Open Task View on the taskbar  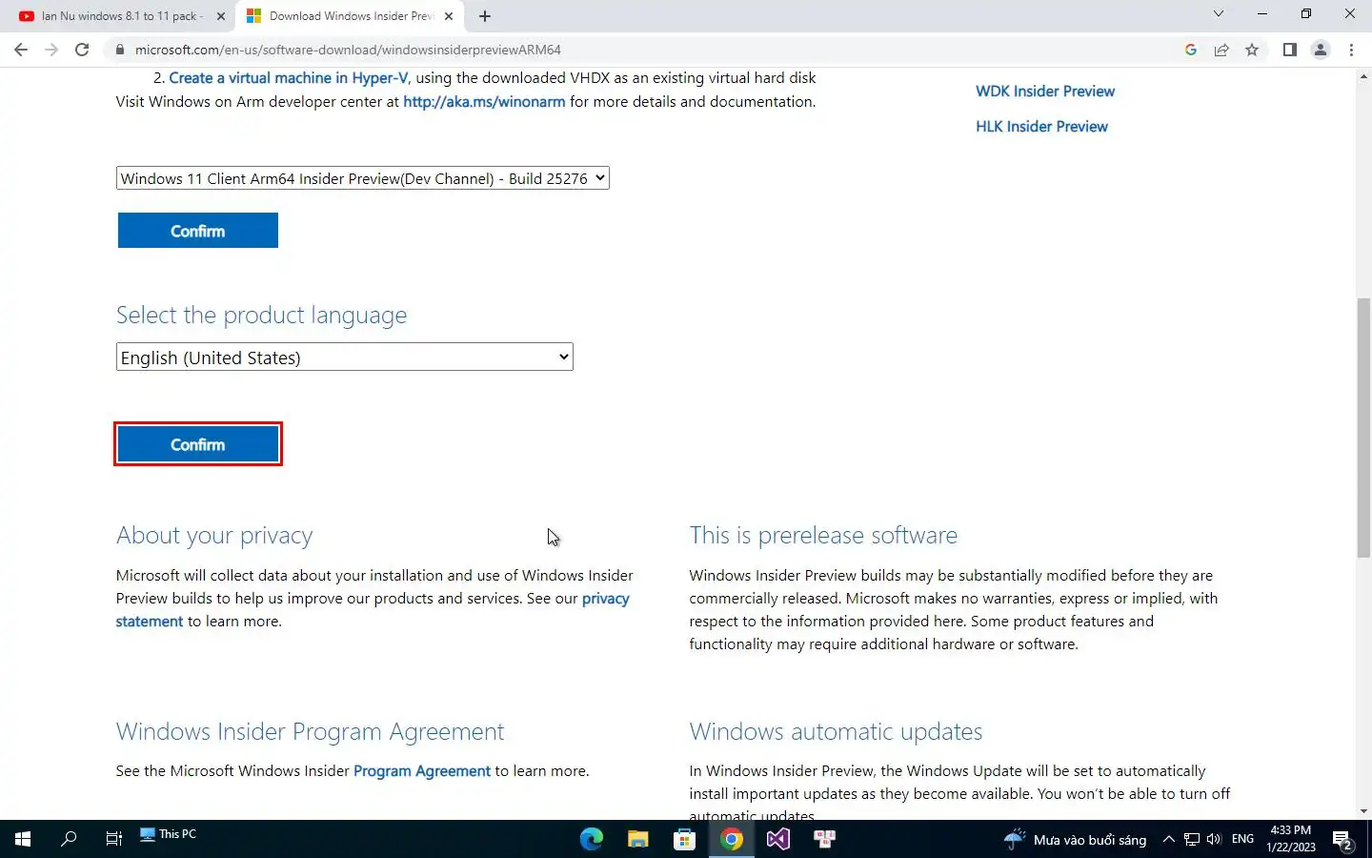(113, 839)
